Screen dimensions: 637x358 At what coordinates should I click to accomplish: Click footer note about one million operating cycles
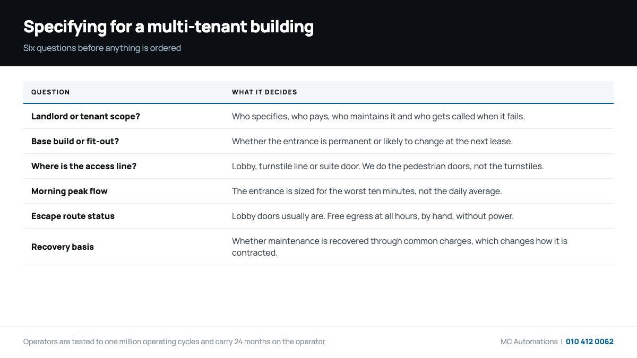(174, 342)
